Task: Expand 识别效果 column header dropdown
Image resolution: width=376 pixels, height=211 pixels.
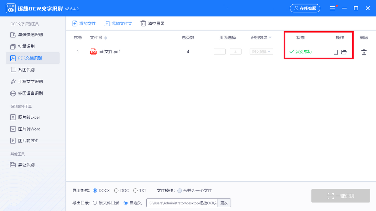Action: pyautogui.click(x=270, y=38)
